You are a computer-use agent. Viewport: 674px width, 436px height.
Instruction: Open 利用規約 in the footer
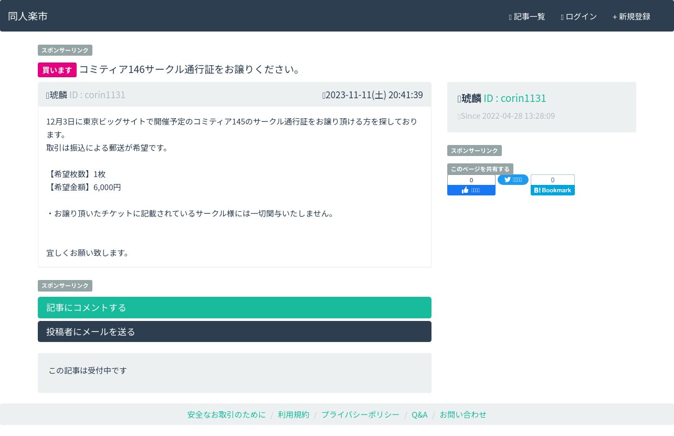tap(293, 414)
